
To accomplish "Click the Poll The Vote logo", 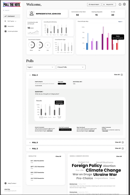I will tap(12, 5).
